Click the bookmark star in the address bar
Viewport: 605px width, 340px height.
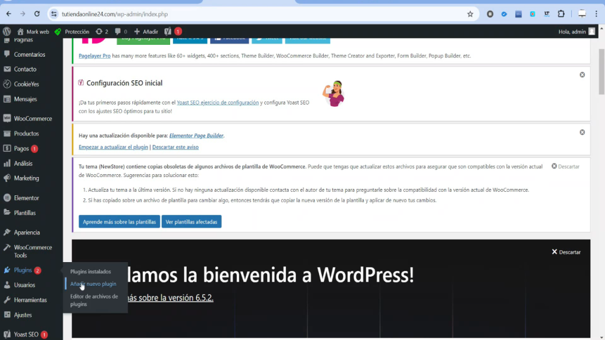[470, 13]
